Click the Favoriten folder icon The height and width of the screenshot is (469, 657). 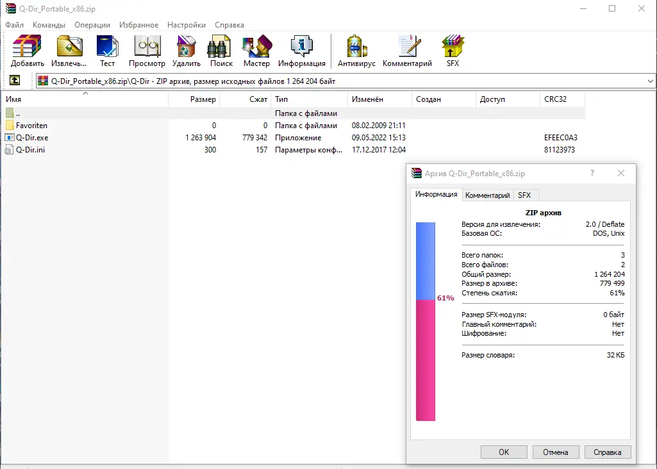click(10, 125)
